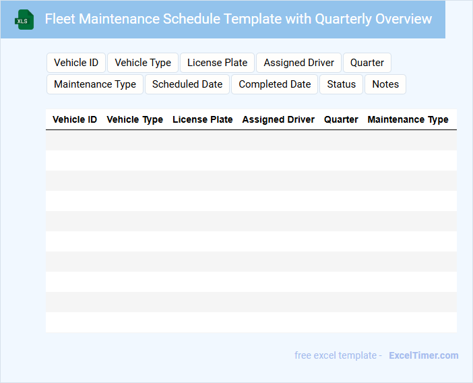Click the License Plate column header

pos(203,119)
